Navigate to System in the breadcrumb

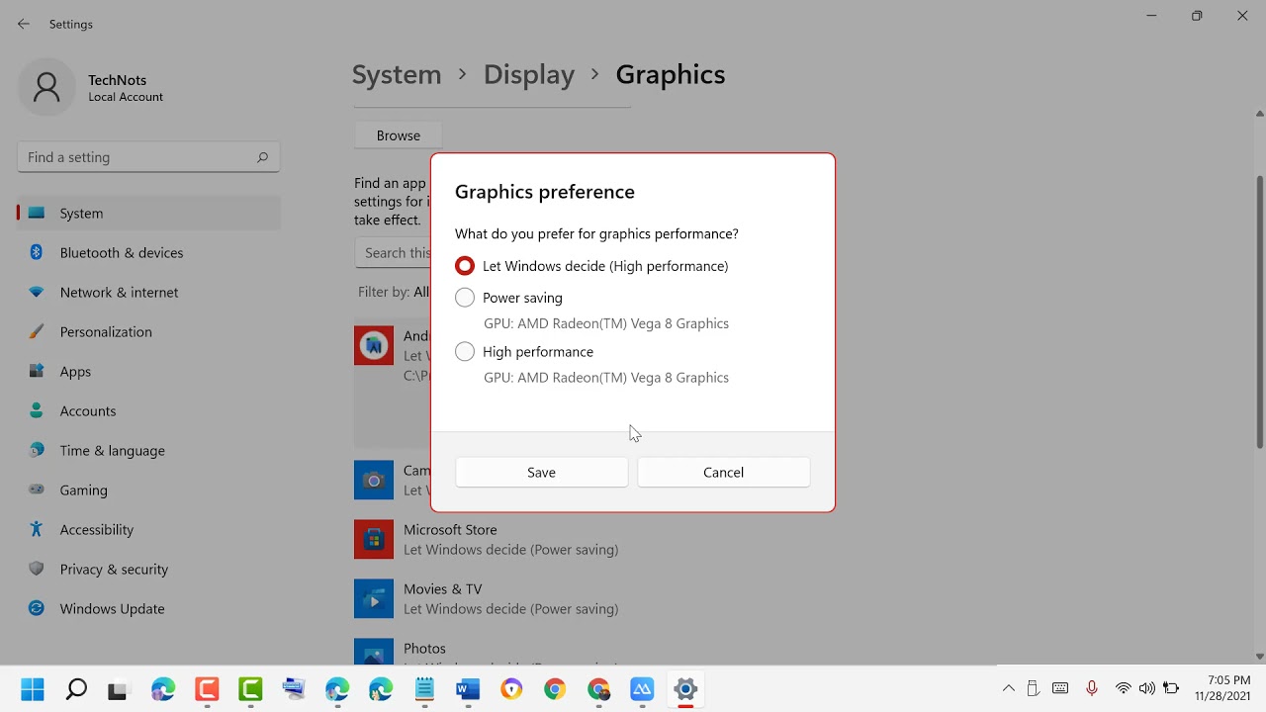[397, 74]
